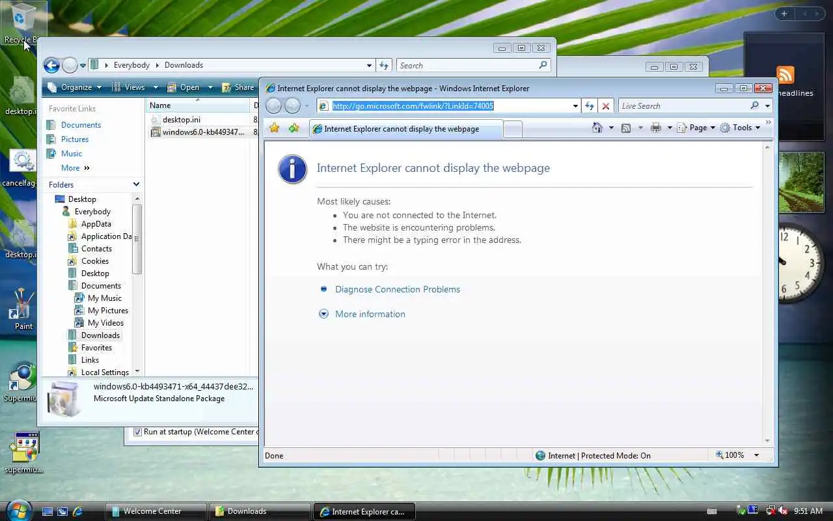The width and height of the screenshot is (833, 521).
Task: Open the Organize menu in Explorer
Action: click(x=75, y=87)
